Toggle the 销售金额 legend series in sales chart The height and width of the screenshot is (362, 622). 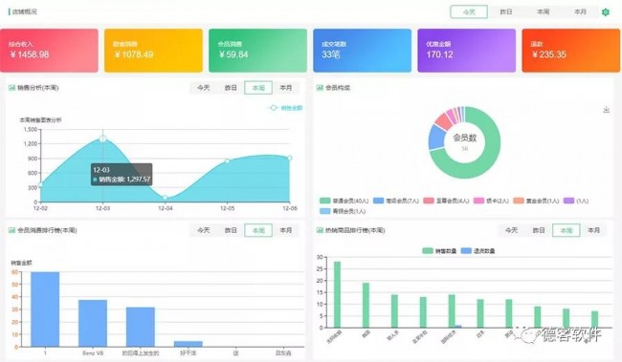point(285,108)
